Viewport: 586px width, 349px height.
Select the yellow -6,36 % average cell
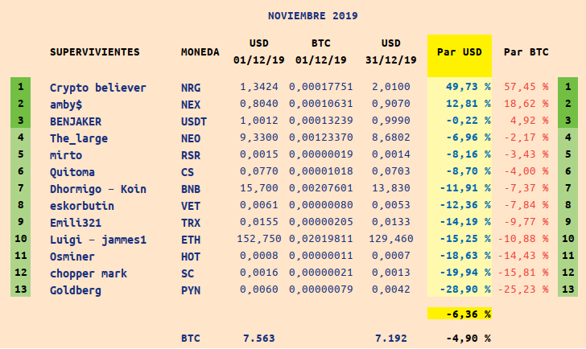tap(460, 314)
